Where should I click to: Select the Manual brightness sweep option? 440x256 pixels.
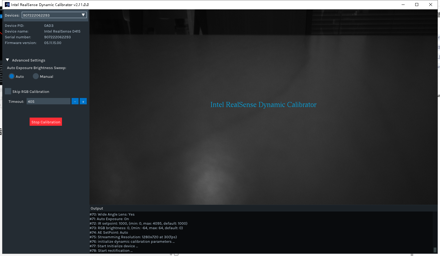[35, 76]
